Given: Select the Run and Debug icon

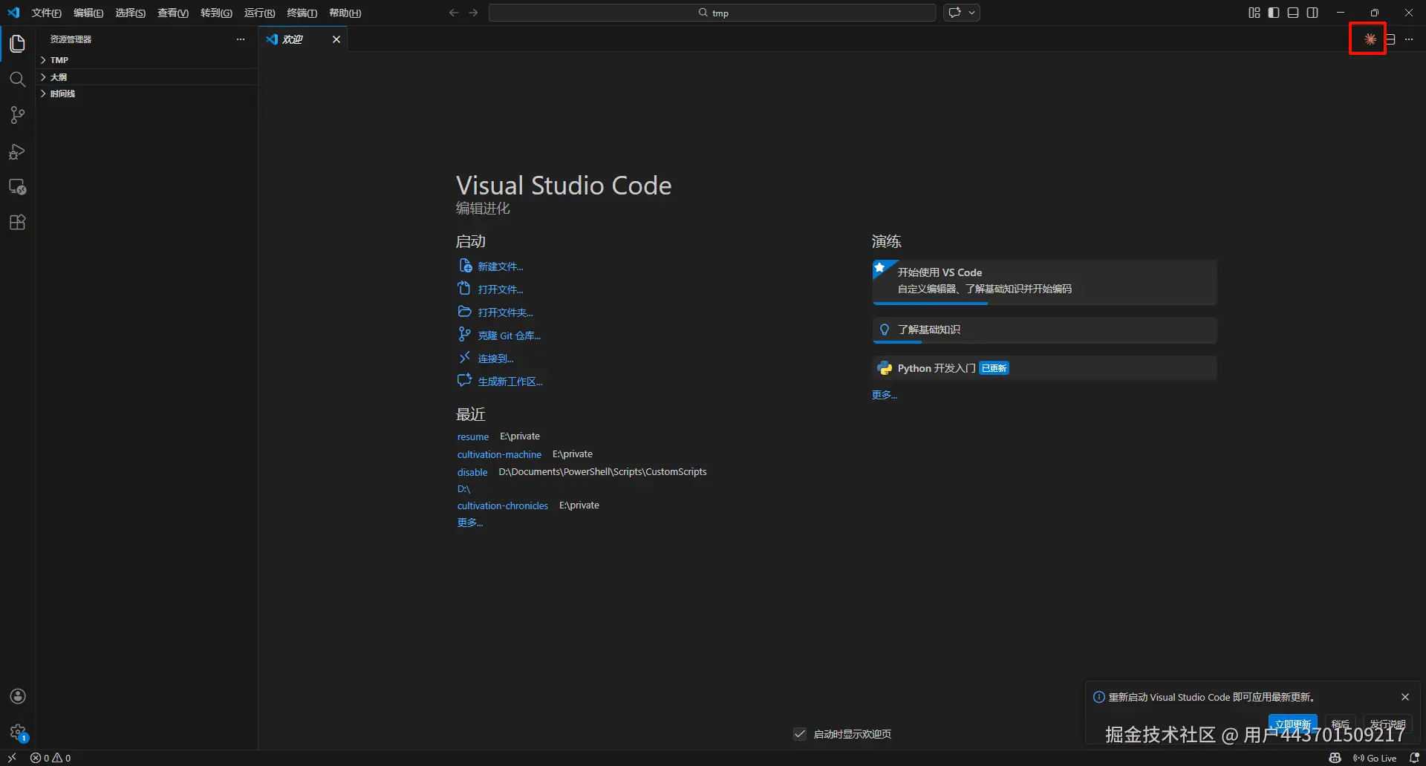Looking at the screenshot, I should 17,151.
